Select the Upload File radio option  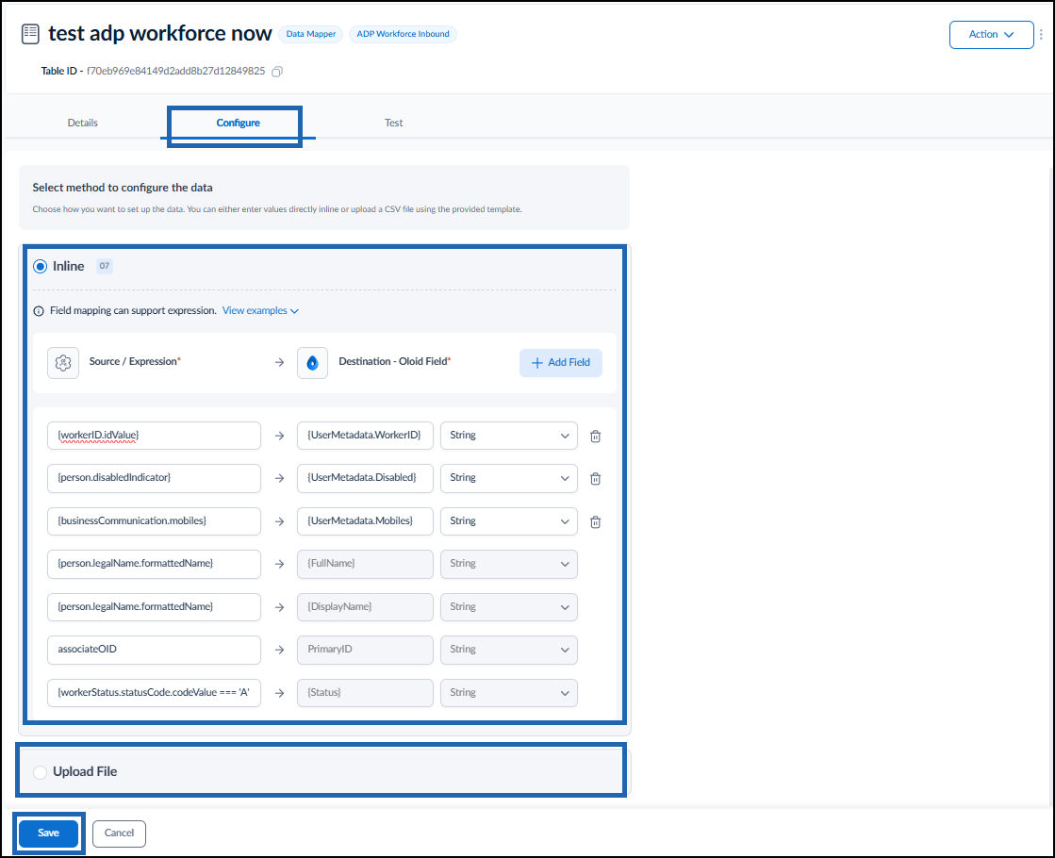[41, 772]
